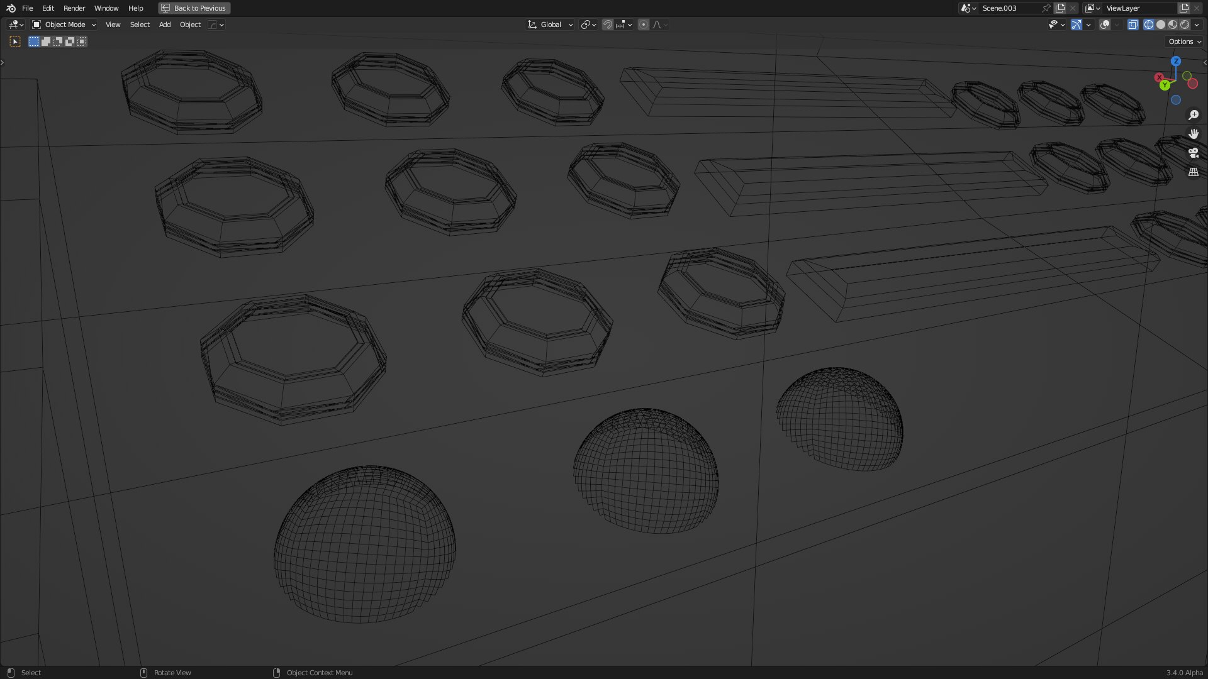Open the viewport Add menu
Image resolution: width=1208 pixels, height=679 pixels.
(165, 25)
